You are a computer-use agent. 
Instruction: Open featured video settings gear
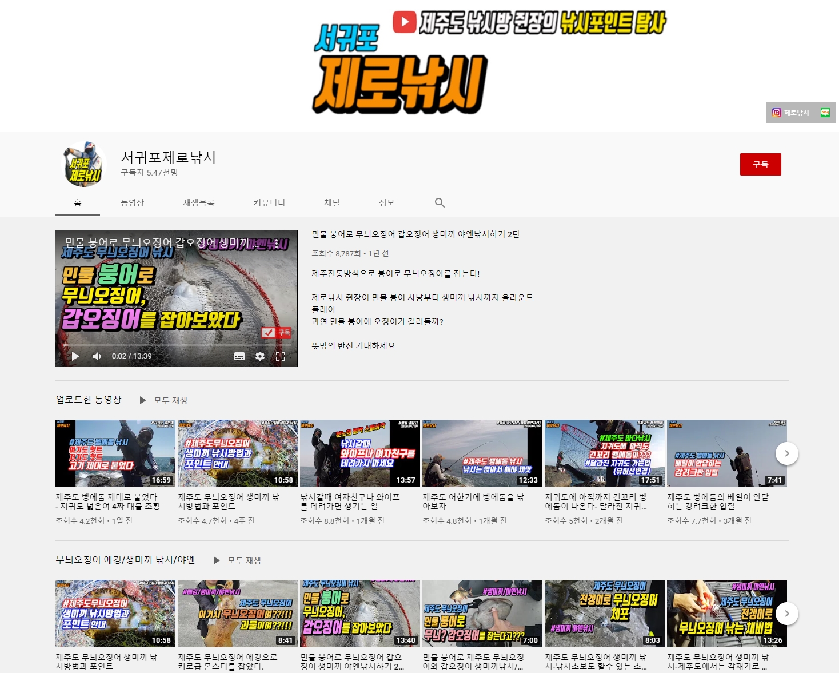(260, 356)
